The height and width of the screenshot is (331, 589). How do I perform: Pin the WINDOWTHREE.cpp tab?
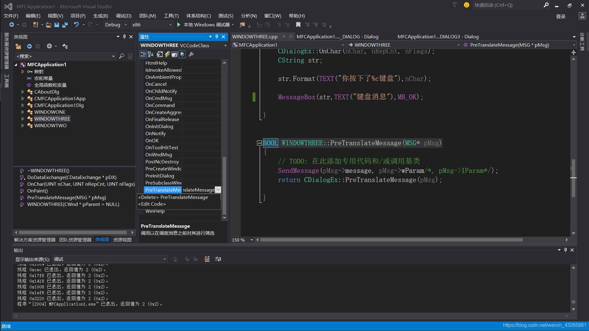[284, 36]
